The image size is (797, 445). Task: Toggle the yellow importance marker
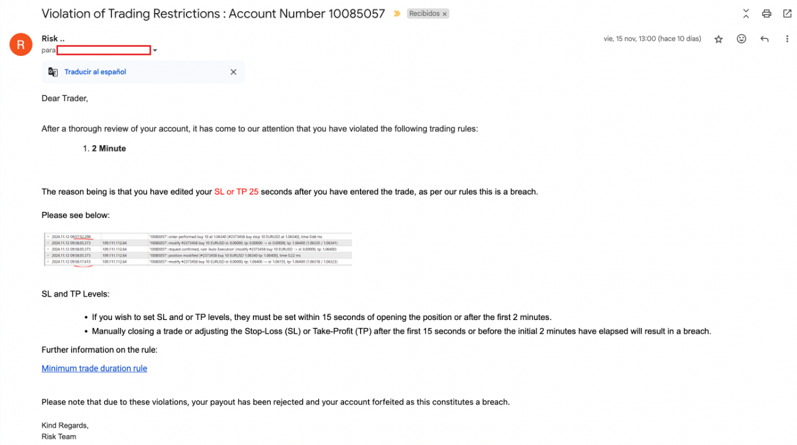point(397,14)
